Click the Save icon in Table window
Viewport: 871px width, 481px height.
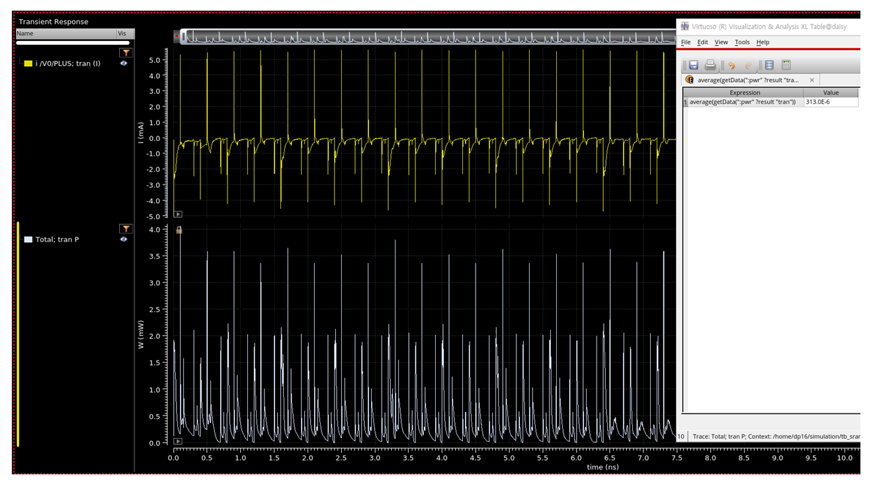click(x=694, y=65)
